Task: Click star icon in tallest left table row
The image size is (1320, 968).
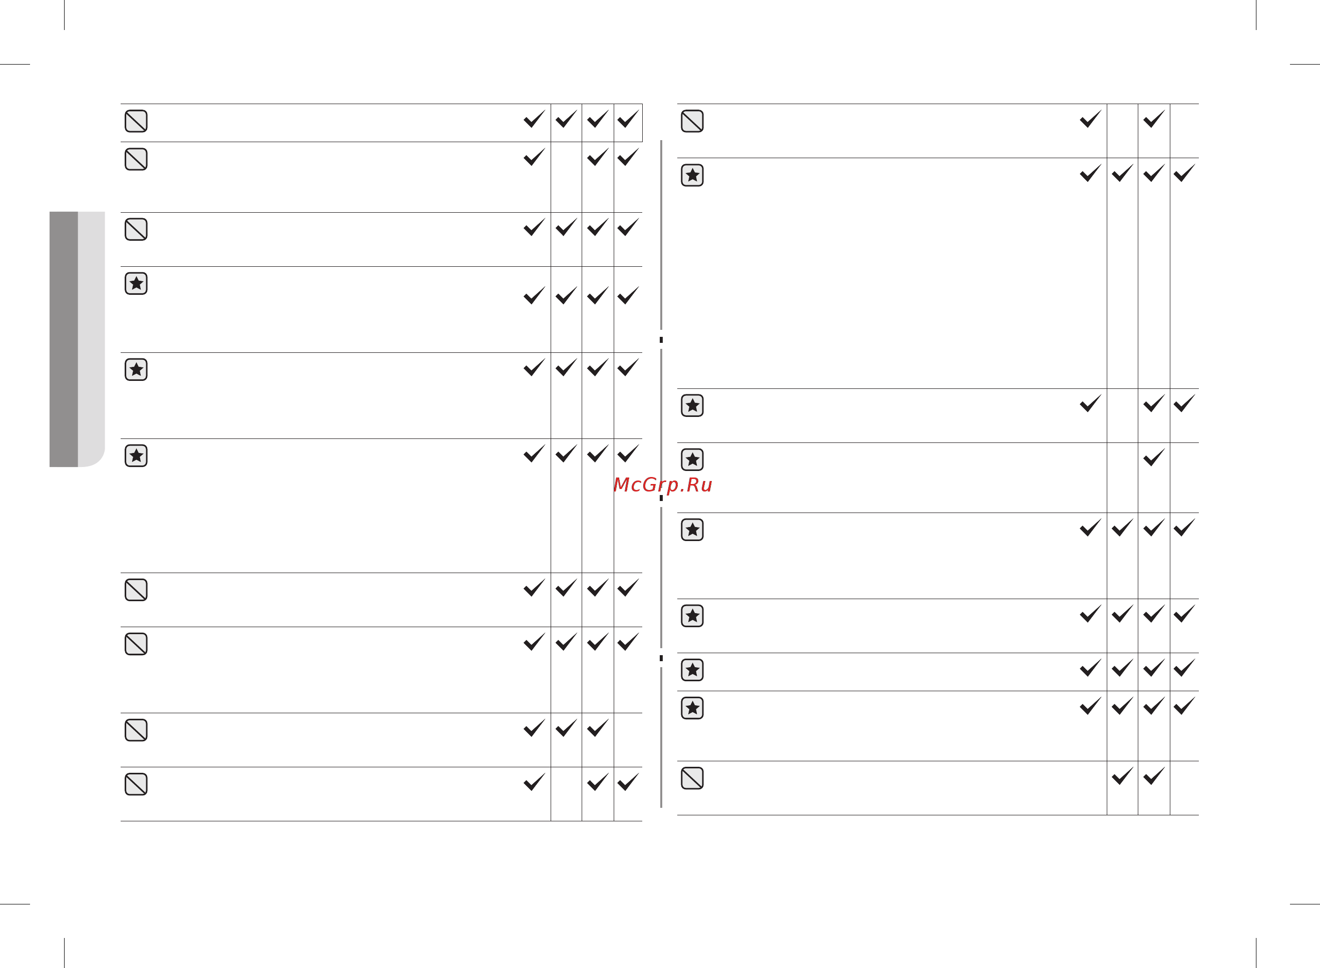Action: point(136,456)
